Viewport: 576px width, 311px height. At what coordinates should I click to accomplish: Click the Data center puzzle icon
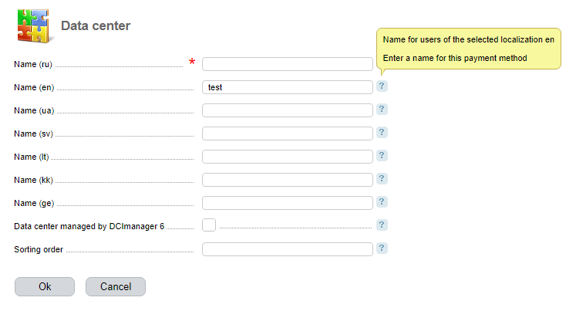(32, 26)
